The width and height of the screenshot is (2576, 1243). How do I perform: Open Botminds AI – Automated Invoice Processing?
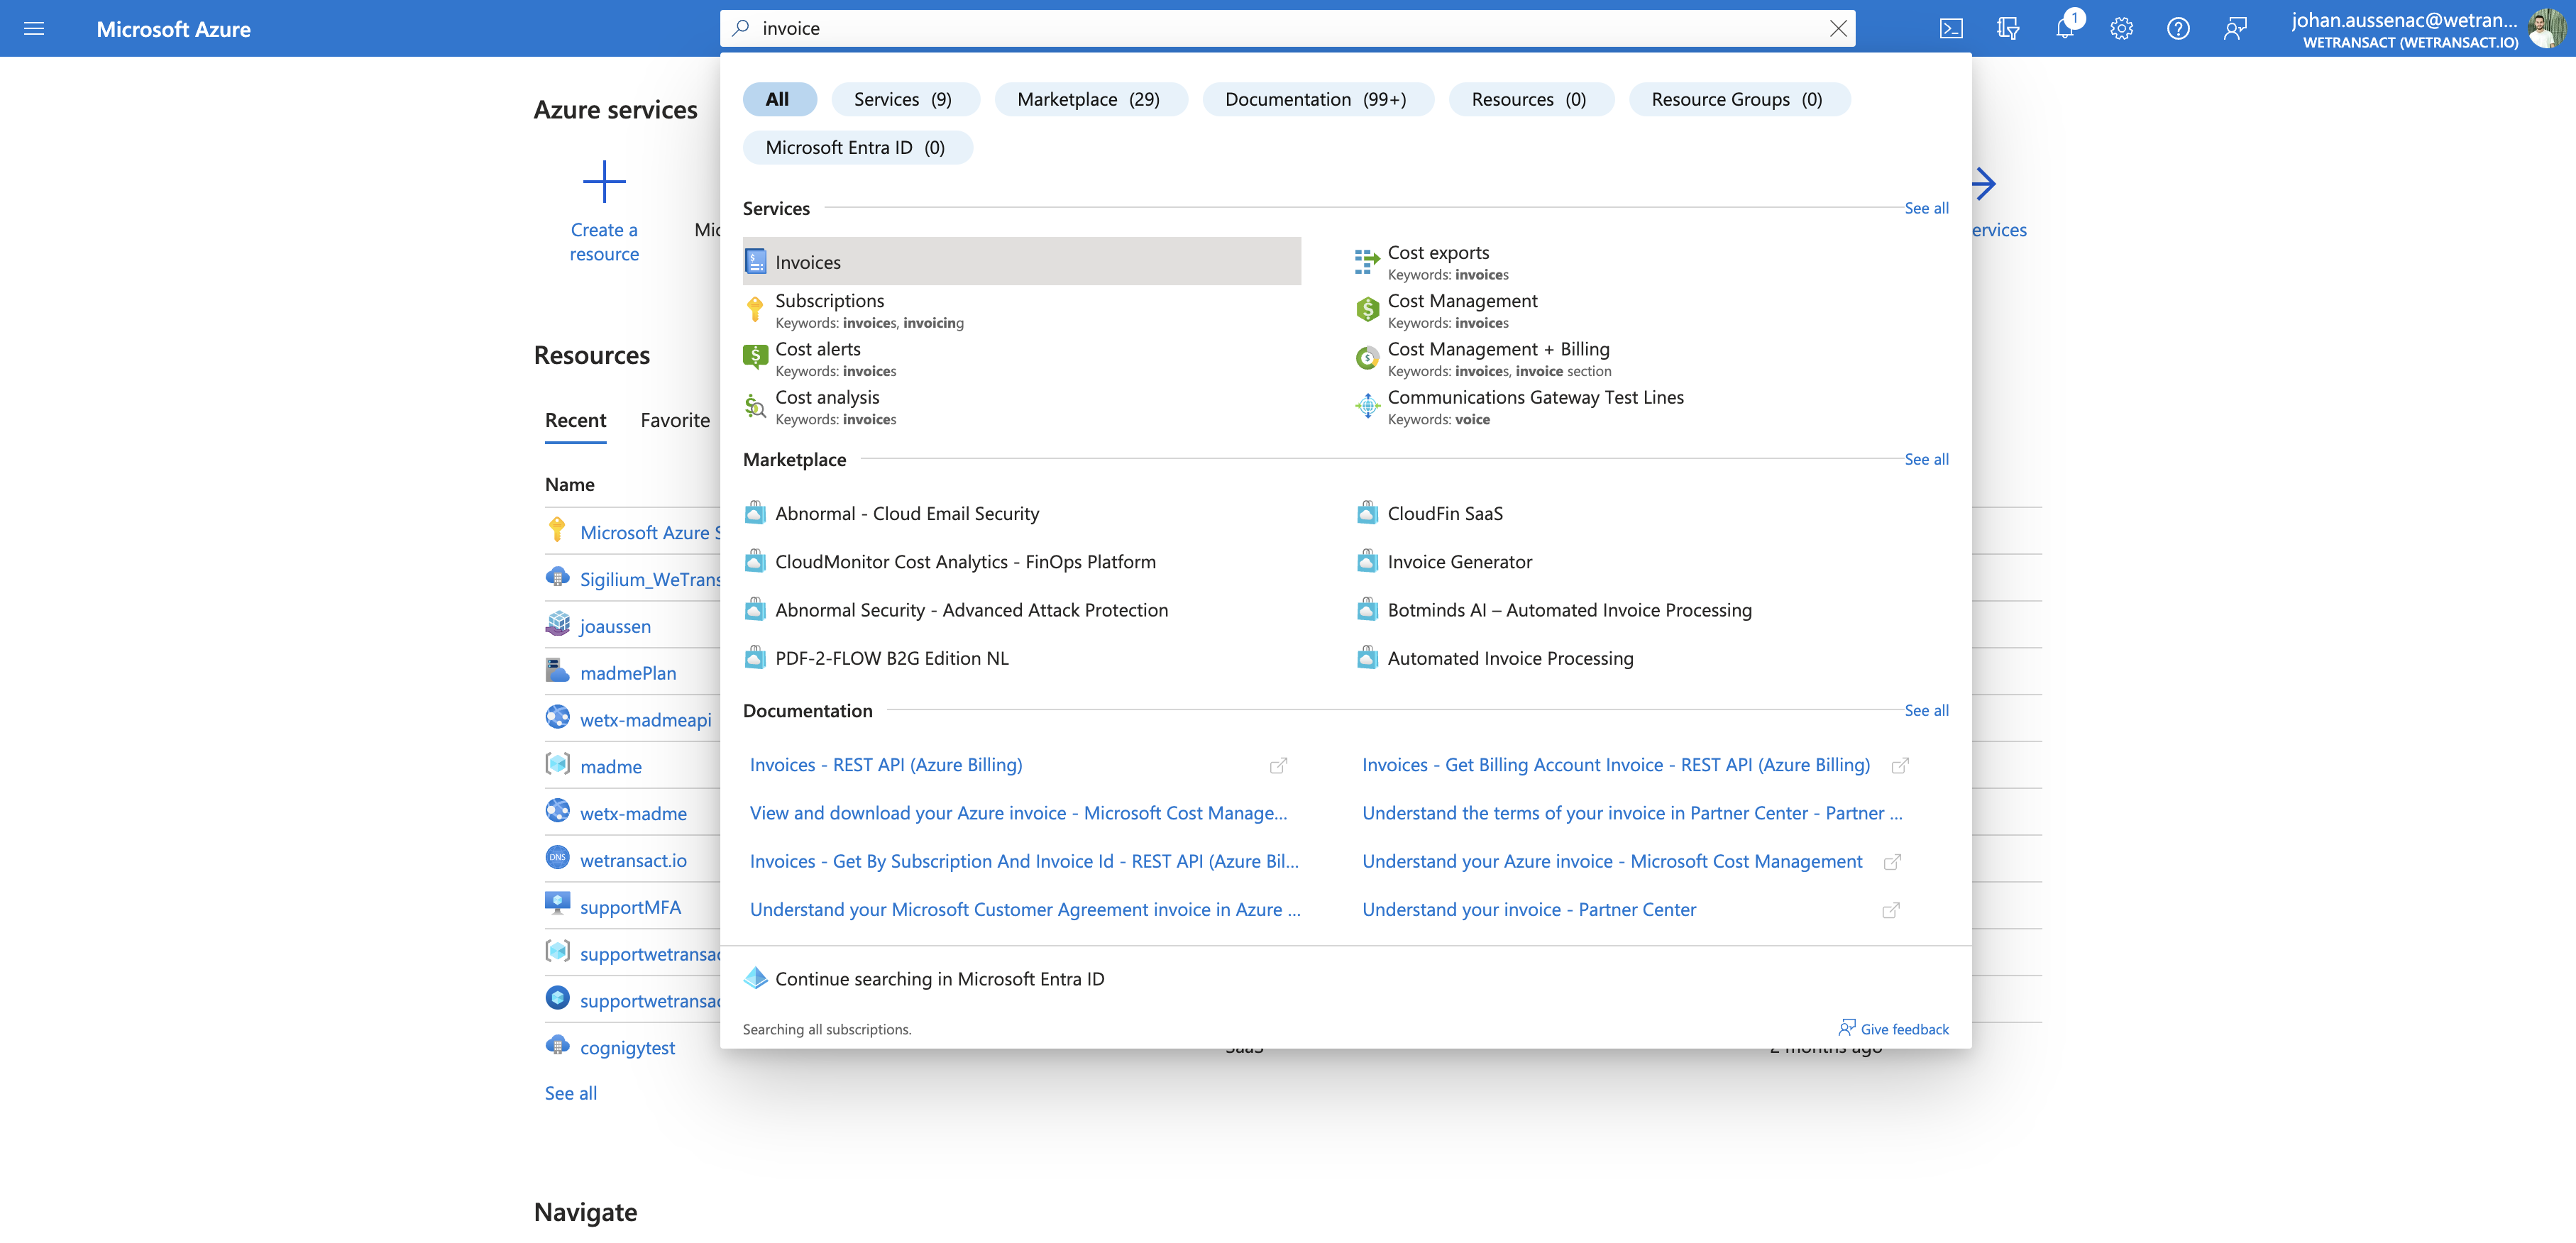[1569, 610]
